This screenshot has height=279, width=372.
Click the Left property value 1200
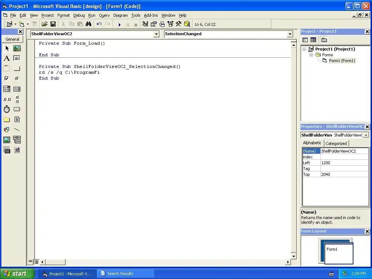[344, 163]
